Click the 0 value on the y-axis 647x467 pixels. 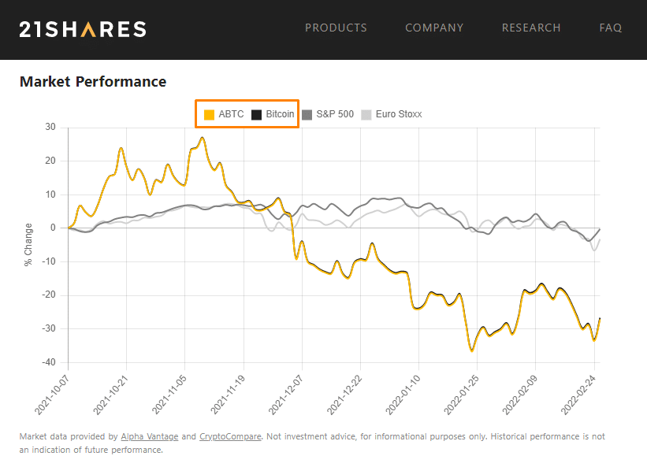coord(53,228)
